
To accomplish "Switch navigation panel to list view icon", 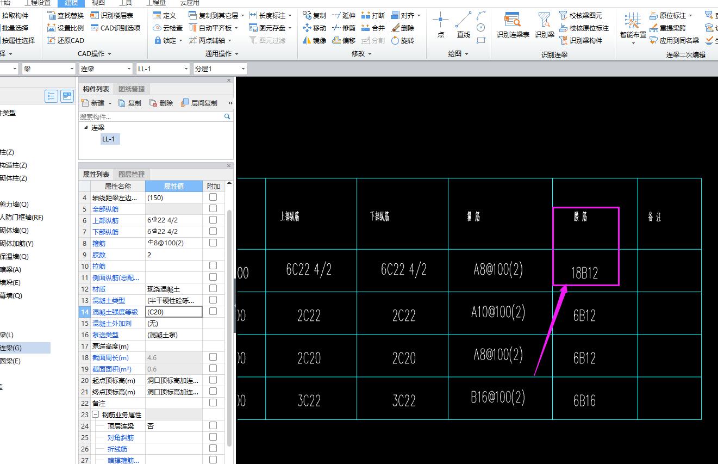I will point(52,96).
